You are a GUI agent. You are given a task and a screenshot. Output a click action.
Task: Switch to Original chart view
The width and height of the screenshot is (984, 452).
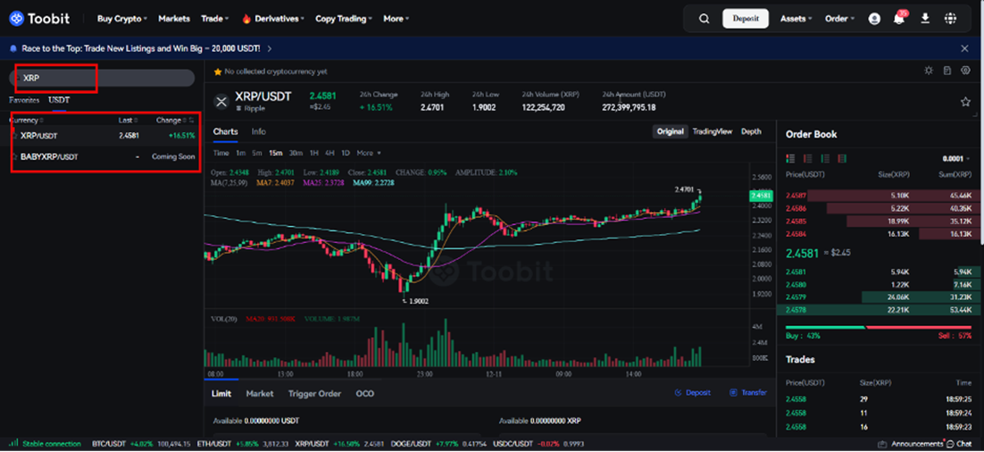671,132
